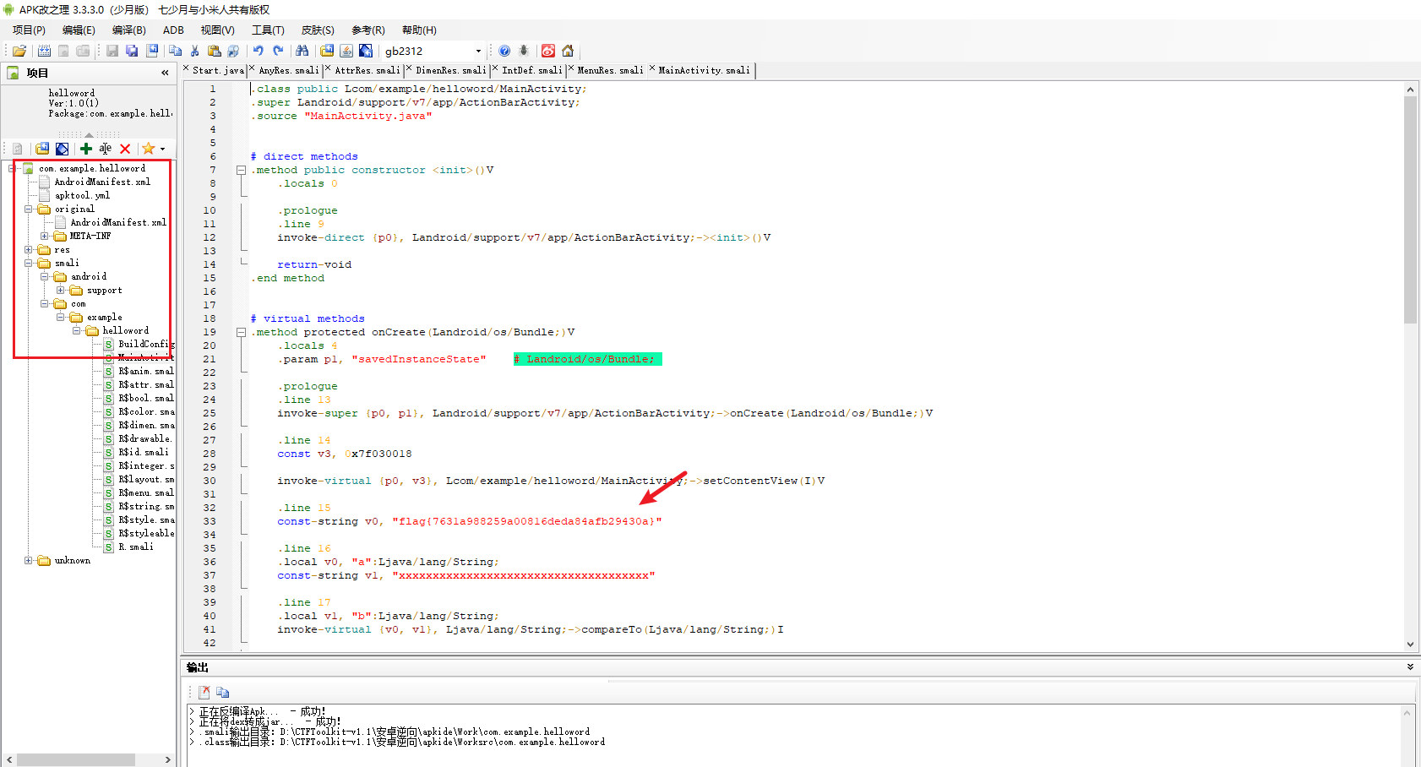The image size is (1421, 767).
Task: Click green plus add icon in project panel
Action: [x=86, y=149]
